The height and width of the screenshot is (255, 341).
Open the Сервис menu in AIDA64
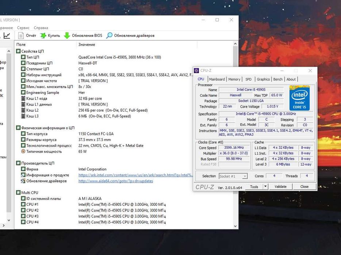click(23, 28)
